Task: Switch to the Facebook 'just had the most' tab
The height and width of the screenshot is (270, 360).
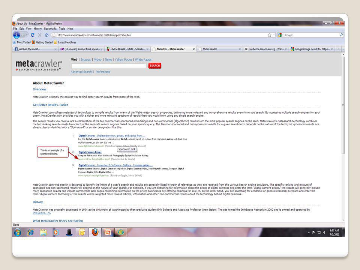Action: 35,49
